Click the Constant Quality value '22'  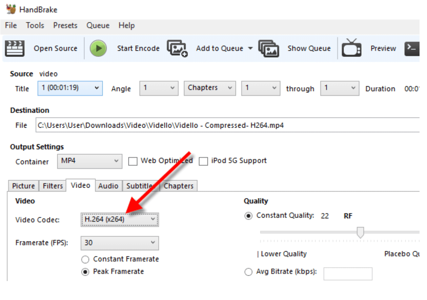(x=325, y=216)
